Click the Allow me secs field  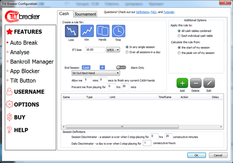tap(103, 80)
